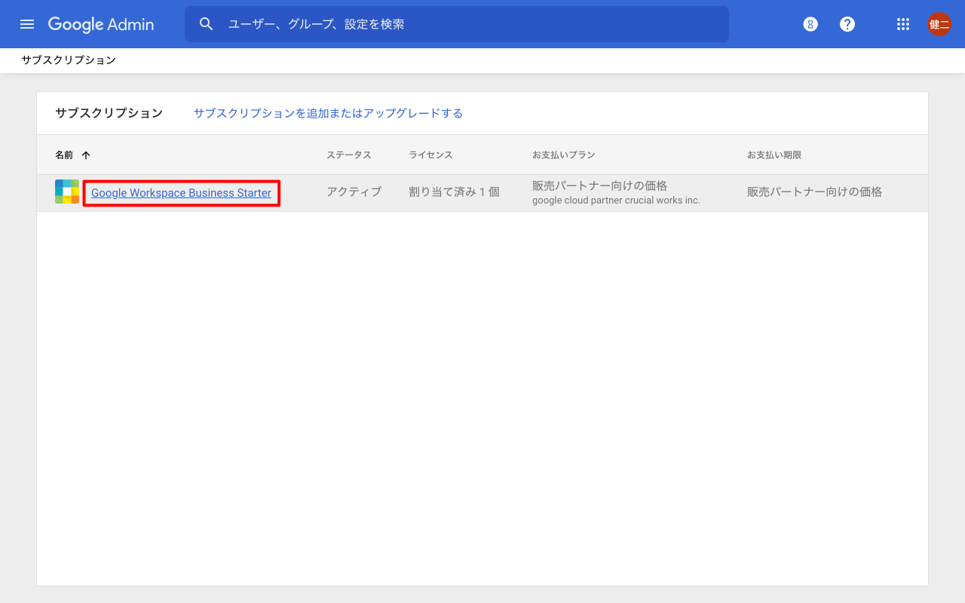Click the お支払い期限 column header

point(774,155)
